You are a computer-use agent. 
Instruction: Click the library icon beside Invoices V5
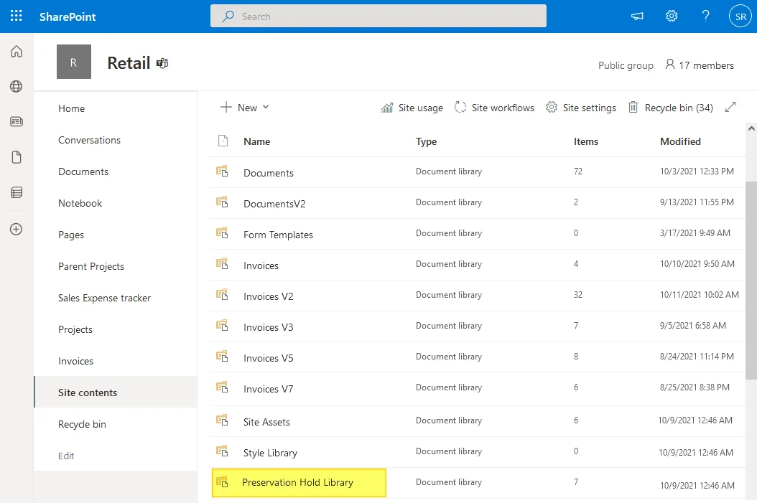(x=222, y=356)
